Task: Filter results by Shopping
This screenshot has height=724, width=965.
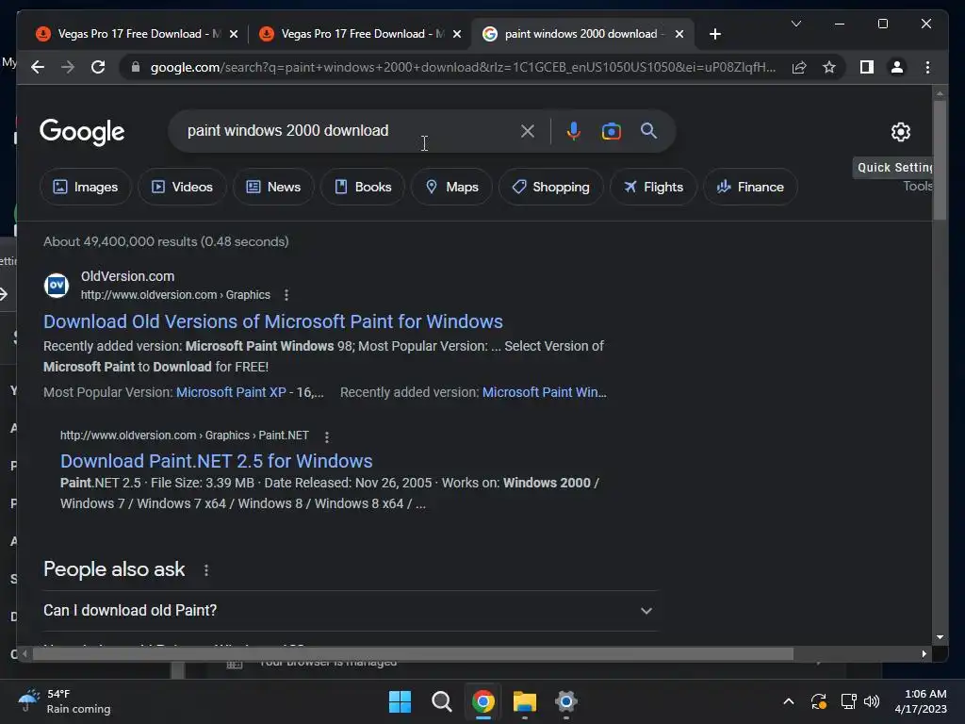Action: [x=550, y=187]
